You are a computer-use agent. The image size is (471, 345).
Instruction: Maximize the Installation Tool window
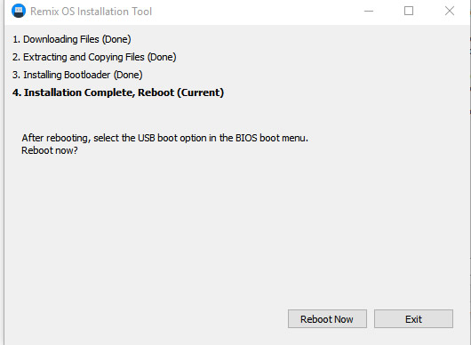coord(409,12)
